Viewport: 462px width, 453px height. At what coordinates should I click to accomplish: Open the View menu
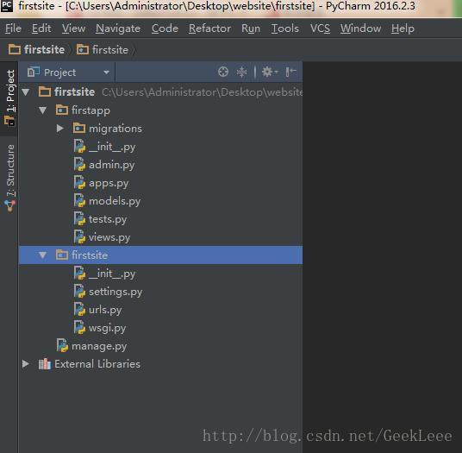[73, 28]
